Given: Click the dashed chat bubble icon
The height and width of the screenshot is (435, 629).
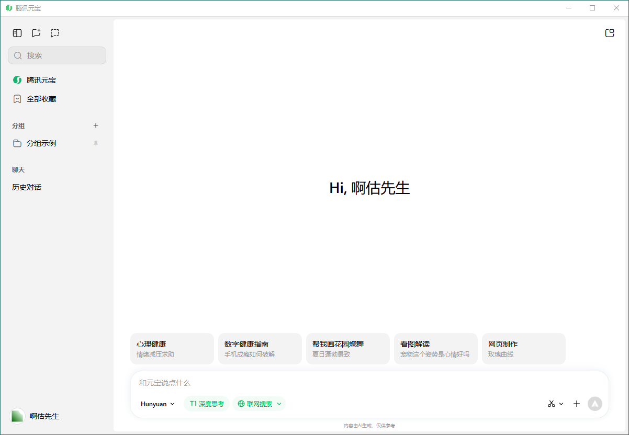Looking at the screenshot, I should coord(55,33).
